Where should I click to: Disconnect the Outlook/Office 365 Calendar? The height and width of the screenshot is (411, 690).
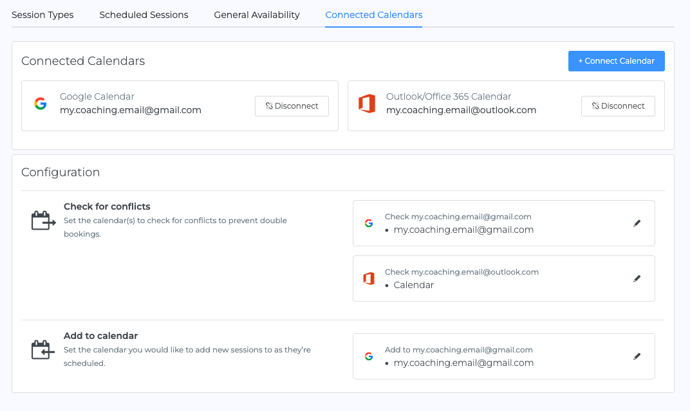[618, 106]
